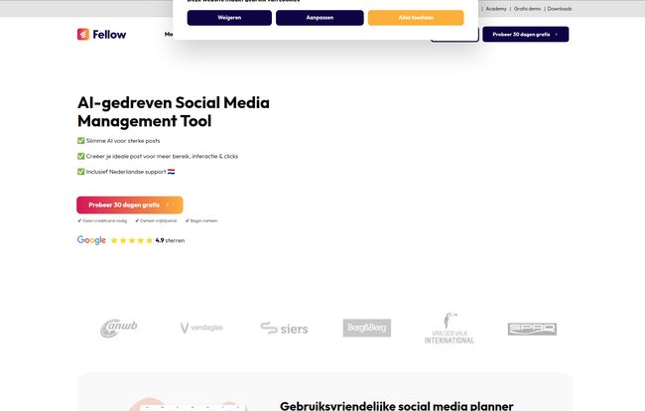Viewport: 645px width, 411px height.
Task: Click the gradient Probeer 30 dagen gratis button
Action: click(x=130, y=205)
